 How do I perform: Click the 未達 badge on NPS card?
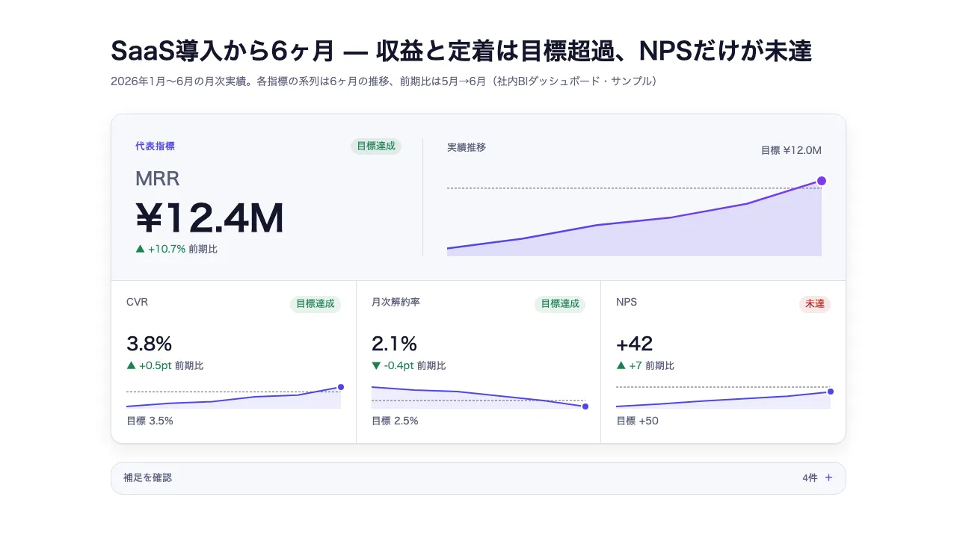point(815,304)
